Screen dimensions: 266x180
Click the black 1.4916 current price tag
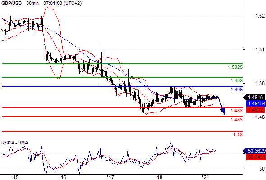coord(254,97)
